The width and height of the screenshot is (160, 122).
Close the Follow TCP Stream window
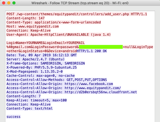pyautogui.click(x=4, y=3)
